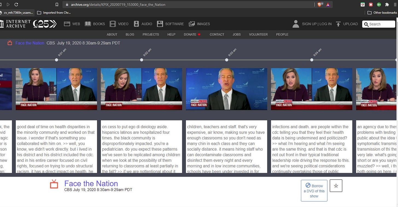The height and width of the screenshot is (207, 398).
Task: Favorite the show with the star button
Action: point(336,186)
